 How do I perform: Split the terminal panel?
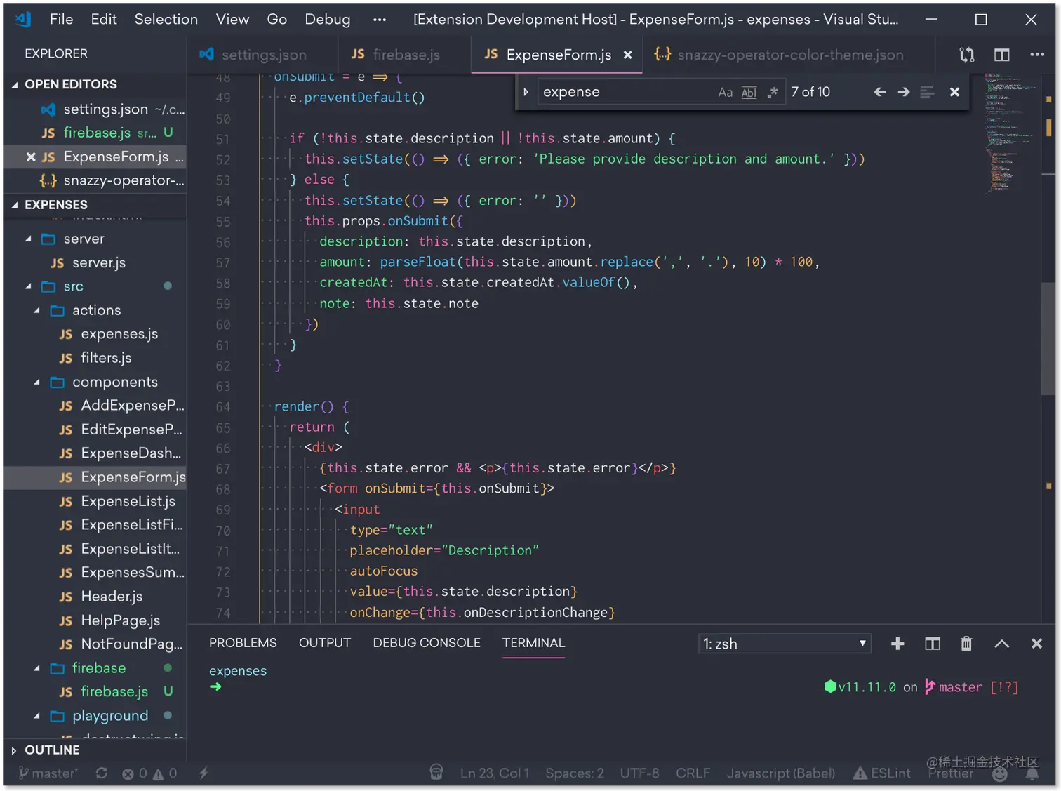click(x=932, y=644)
